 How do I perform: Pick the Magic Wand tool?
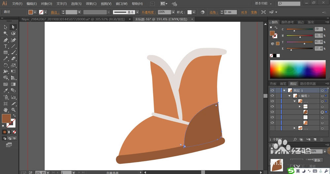pos(6,33)
